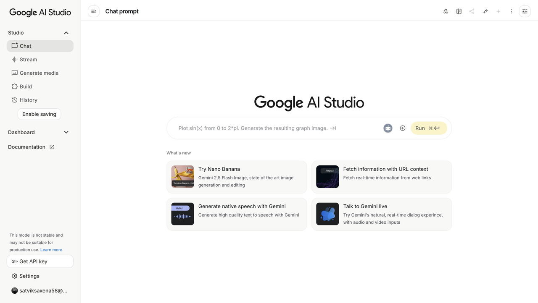538x303 pixels.
Task: Click the account avatar picture
Action: [x=15, y=290]
